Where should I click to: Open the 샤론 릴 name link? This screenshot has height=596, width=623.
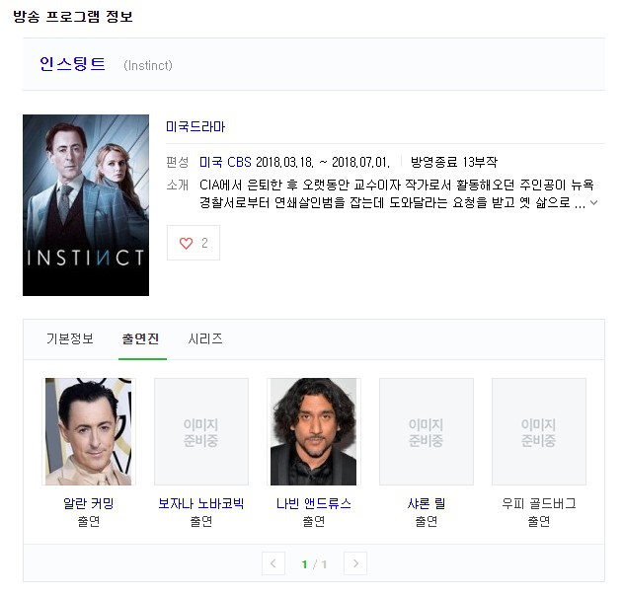tap(427, 503)
